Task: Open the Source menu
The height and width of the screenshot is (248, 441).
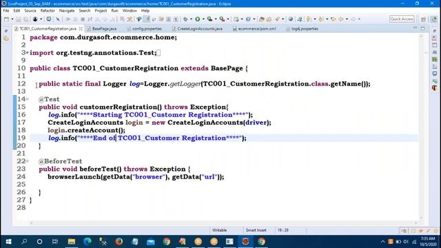Action: click(x=30, y=11)
